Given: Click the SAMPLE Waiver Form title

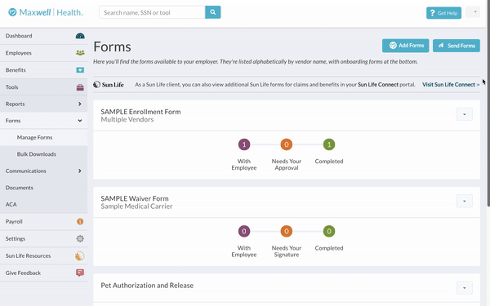Looking at the screenshot, I should 135,198.
